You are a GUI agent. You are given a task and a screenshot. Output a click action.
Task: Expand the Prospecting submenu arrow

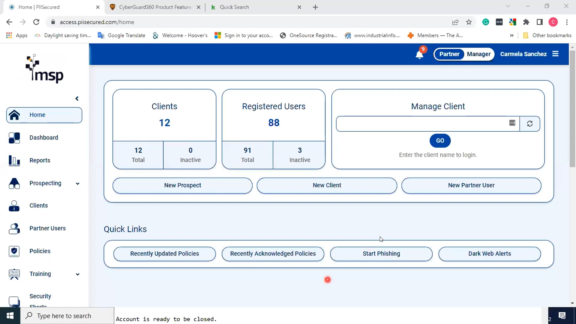tap(78, 184)
